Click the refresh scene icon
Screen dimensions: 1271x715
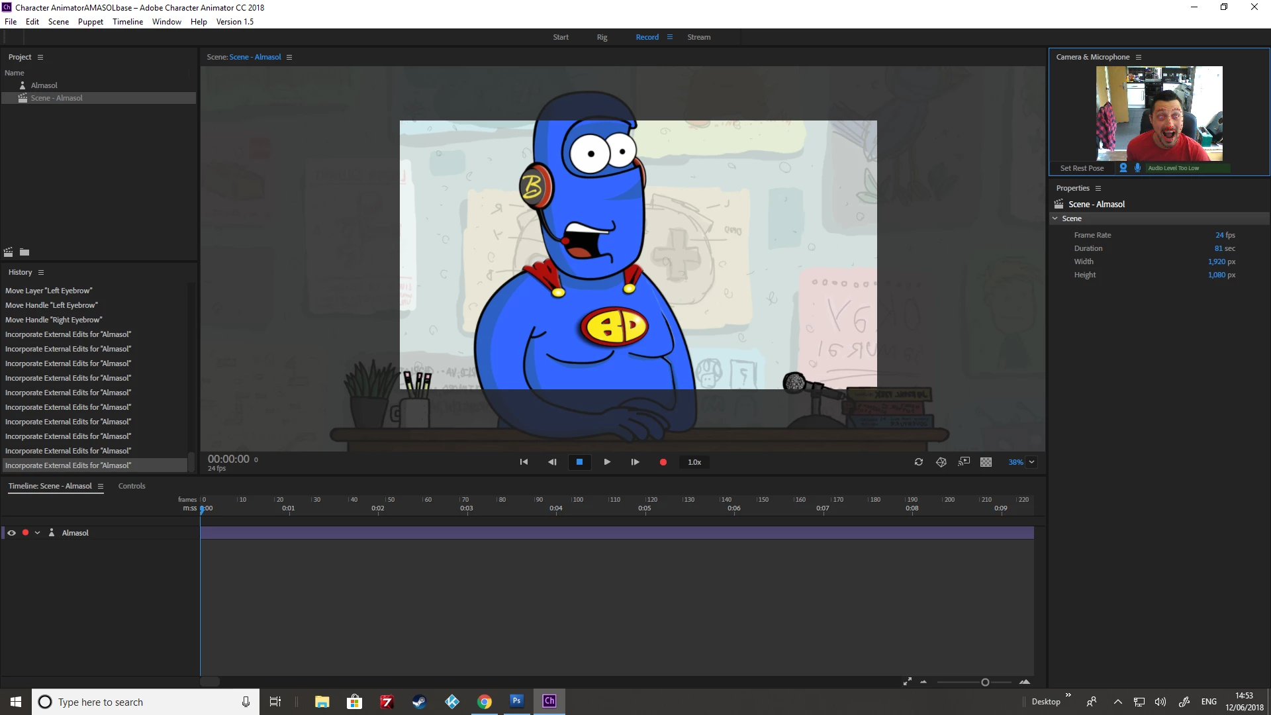[x=919, y=462]
